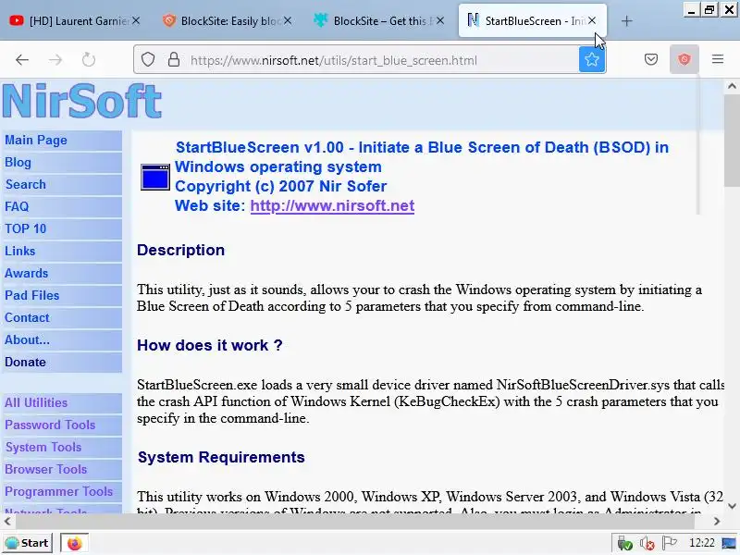Go back to the previous page
Screen dimensions: 740x555
point(22,60)
